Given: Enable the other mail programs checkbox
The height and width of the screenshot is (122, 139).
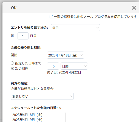Looking at the screenshot, I should (51, 17).
